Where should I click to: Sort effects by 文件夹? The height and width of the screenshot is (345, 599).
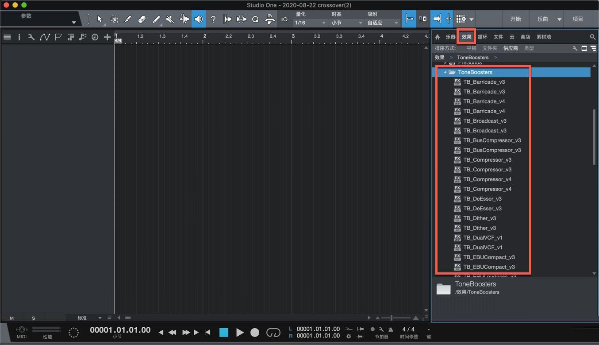(x=490, y=48)
